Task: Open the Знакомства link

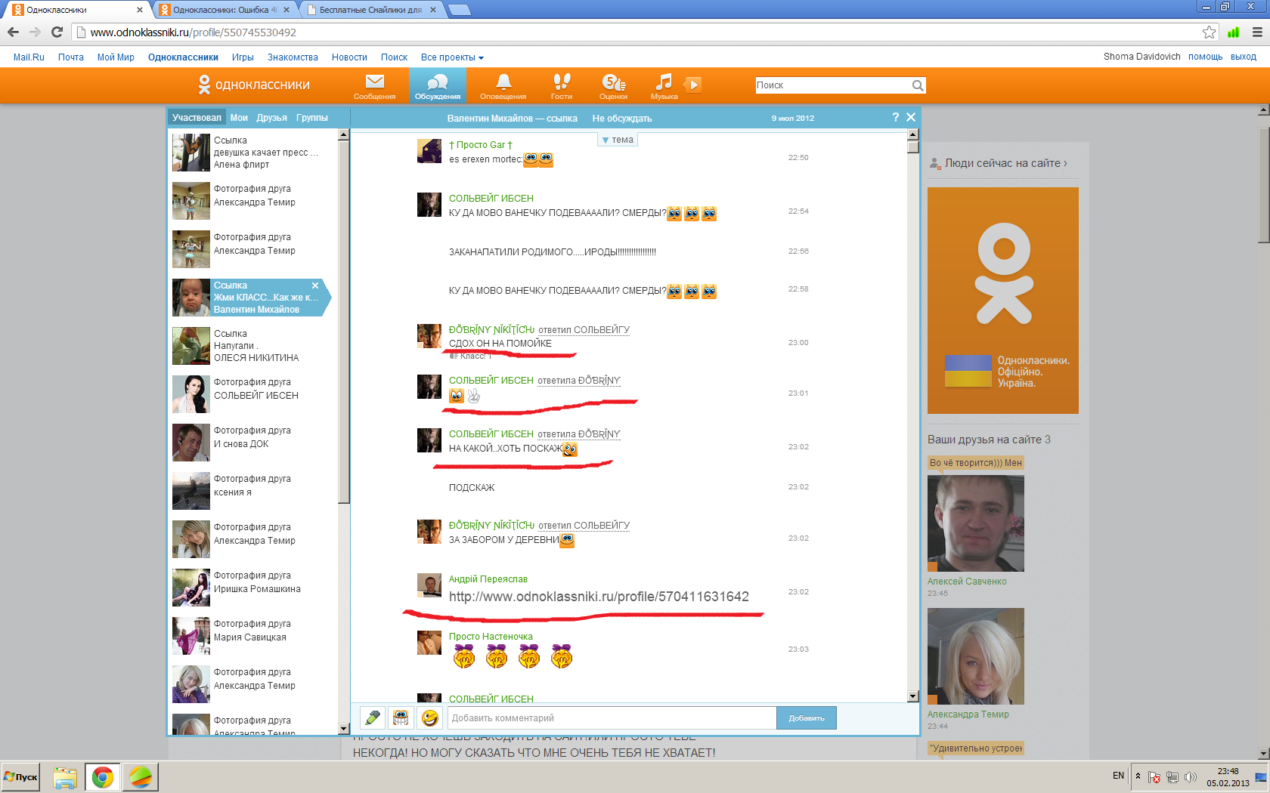Action: click(293, 57)
